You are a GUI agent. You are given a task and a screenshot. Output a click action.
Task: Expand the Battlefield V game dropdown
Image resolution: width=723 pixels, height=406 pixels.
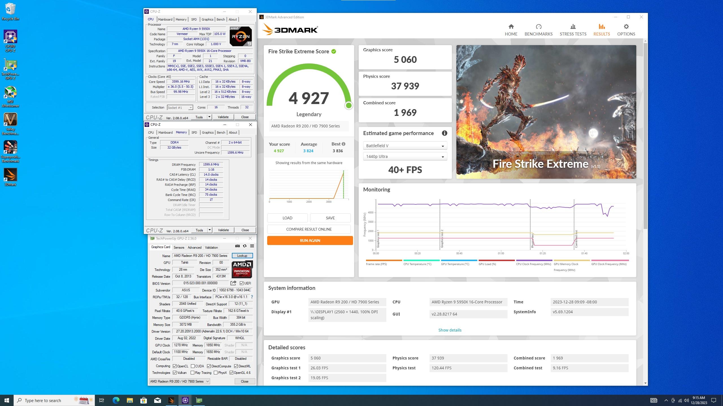[405, 145]
